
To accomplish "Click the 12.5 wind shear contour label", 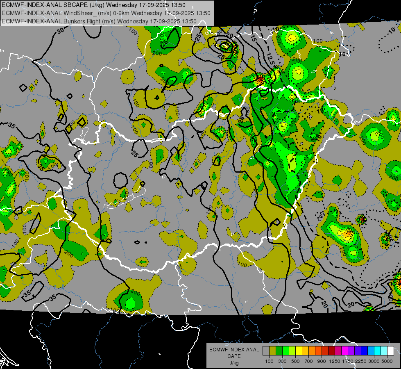I will 270,59.
